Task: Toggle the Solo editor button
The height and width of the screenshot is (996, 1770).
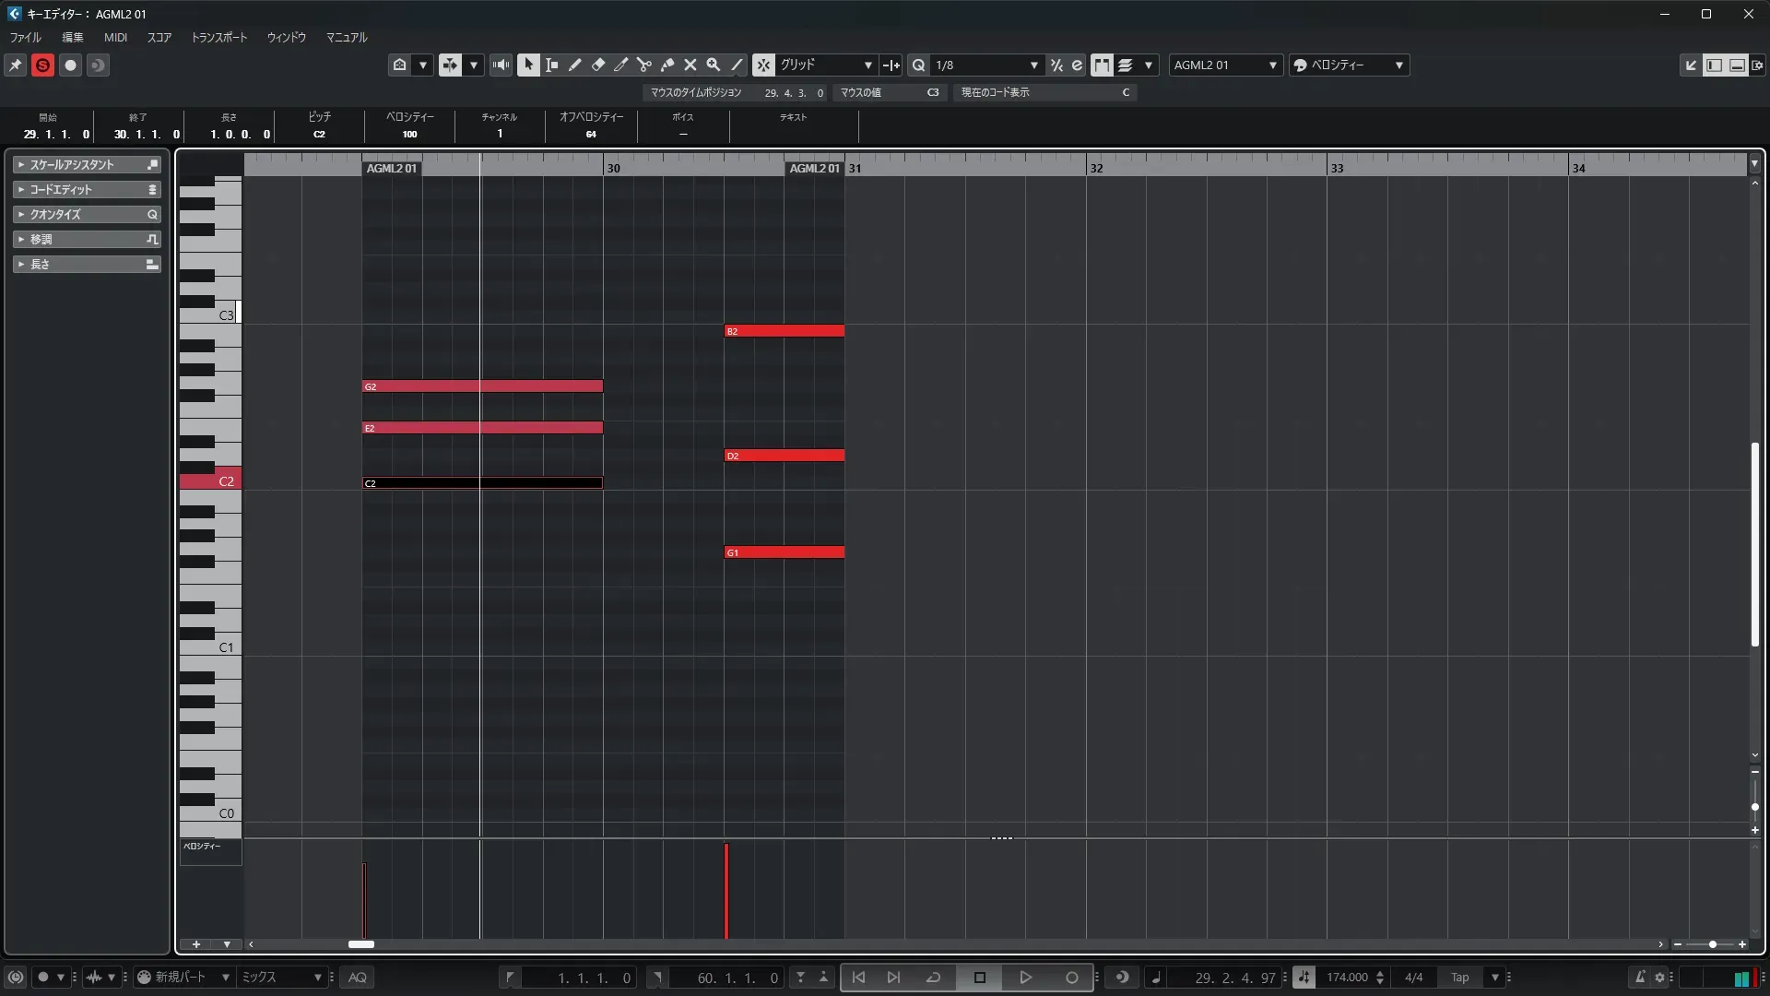Action: coord(42,65)
